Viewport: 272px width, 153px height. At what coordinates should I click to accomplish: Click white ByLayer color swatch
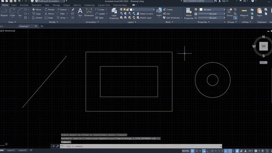(x=201, y=9)
